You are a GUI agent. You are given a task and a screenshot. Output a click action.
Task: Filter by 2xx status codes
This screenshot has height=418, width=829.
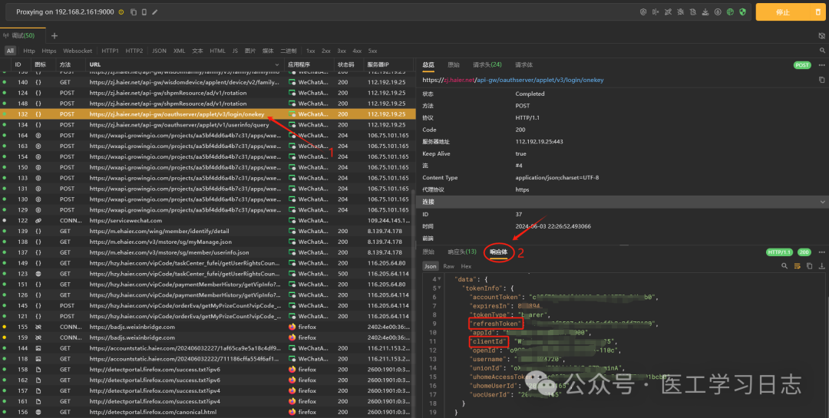point(326,51)
